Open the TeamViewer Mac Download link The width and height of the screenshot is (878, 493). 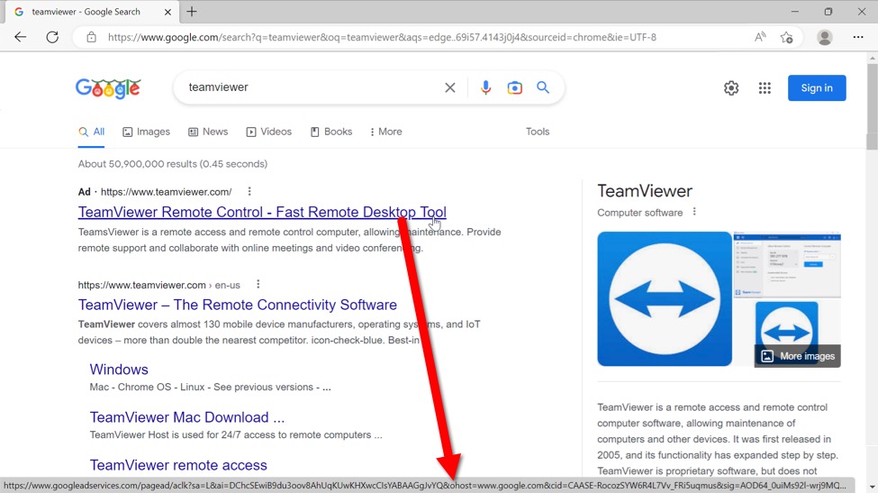[186, 417]
